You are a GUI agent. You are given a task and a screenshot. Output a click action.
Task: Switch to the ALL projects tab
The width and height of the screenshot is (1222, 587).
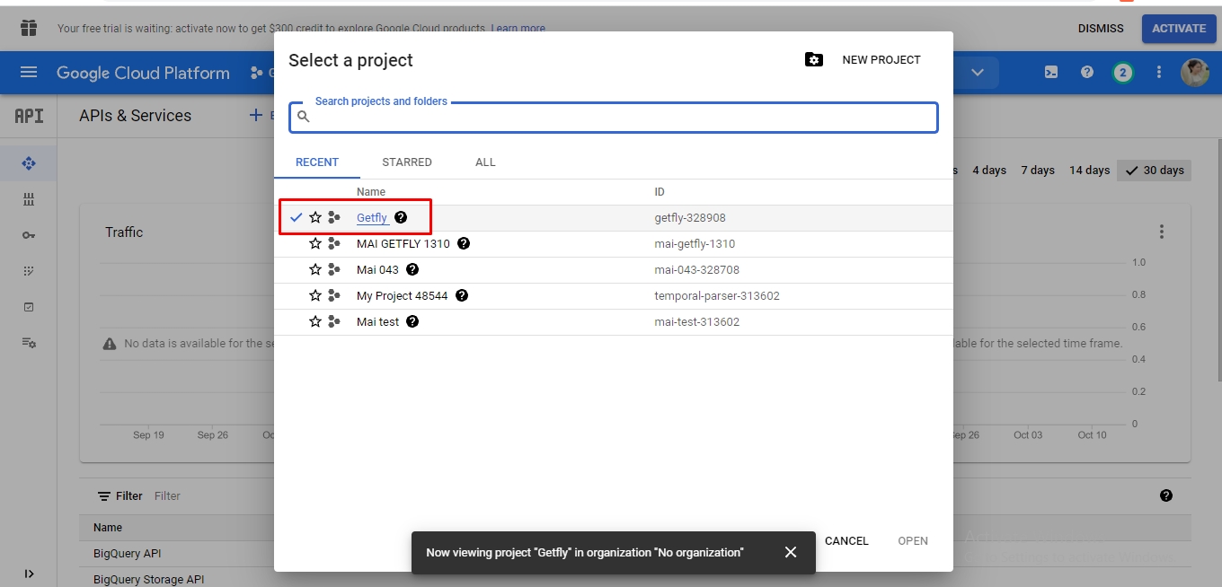(485, 162)
